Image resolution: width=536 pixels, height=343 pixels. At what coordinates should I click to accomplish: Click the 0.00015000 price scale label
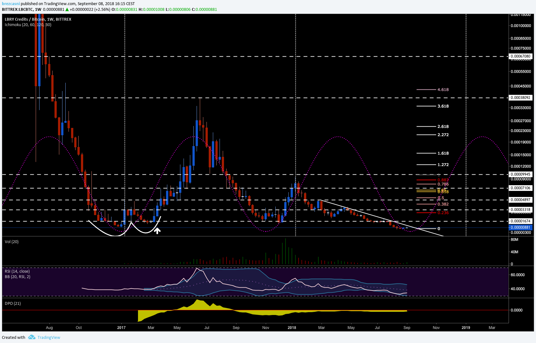point(521,155)
